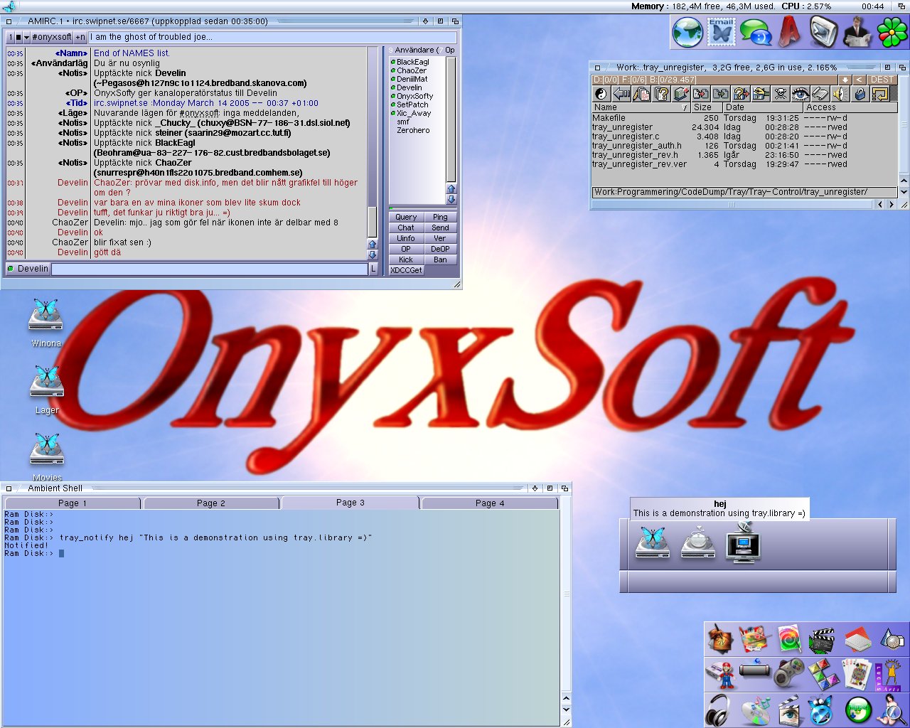Launch the Mario SNES emulator icon
Screen dimensions: 910x728
(x=720, y=675)
